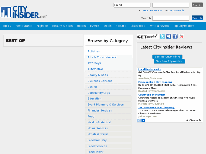The width and height of the screenshot is (206, 154).
Task: Open the Casino category
Action: [92, 87]
